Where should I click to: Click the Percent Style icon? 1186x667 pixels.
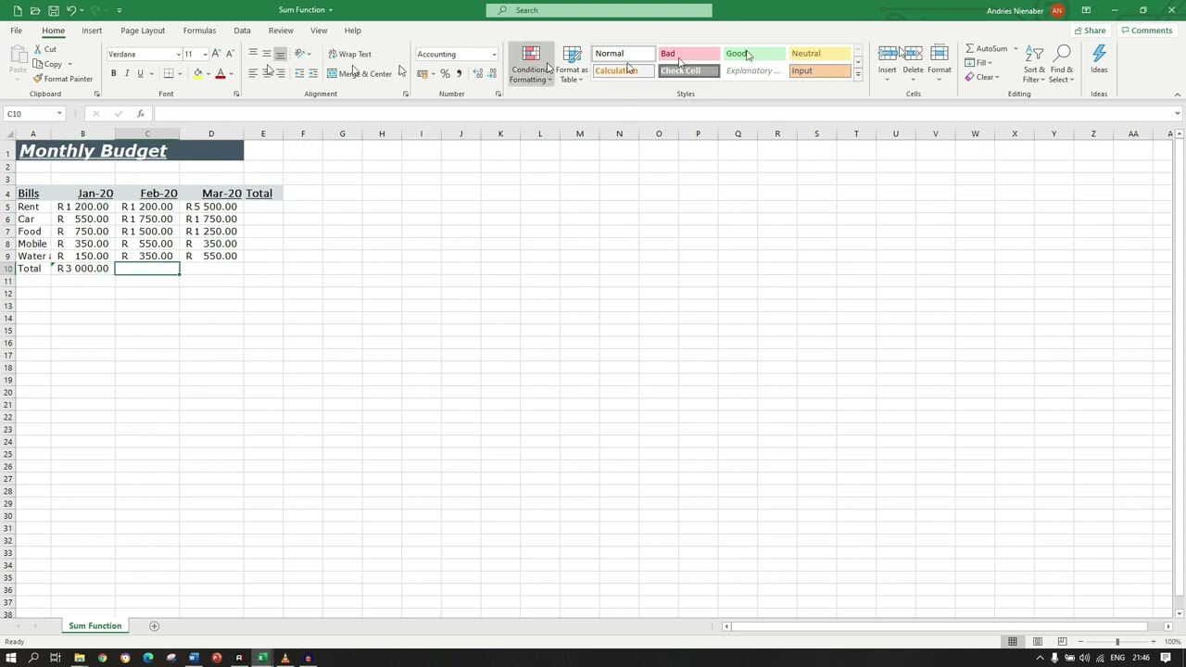point(445,73)
